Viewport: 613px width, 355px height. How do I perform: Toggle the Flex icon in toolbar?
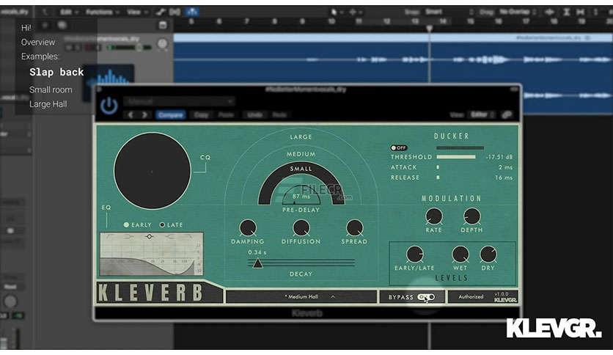coord(175,12)
